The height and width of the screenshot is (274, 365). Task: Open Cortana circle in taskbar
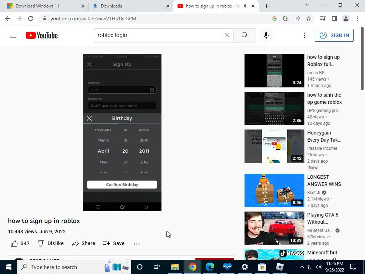point(140,267)
